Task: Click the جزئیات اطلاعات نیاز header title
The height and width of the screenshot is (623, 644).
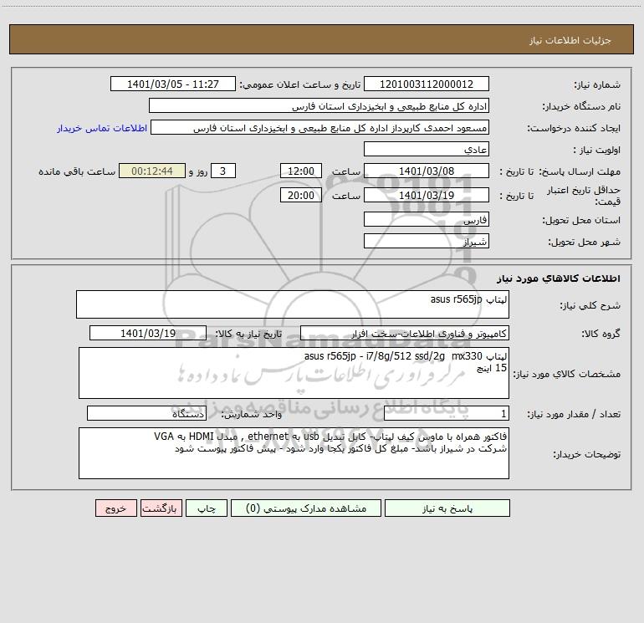Action: (570, 40)
